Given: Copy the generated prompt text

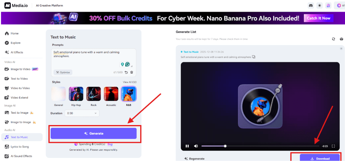Looking at the screenshot, I should [254, 57].
